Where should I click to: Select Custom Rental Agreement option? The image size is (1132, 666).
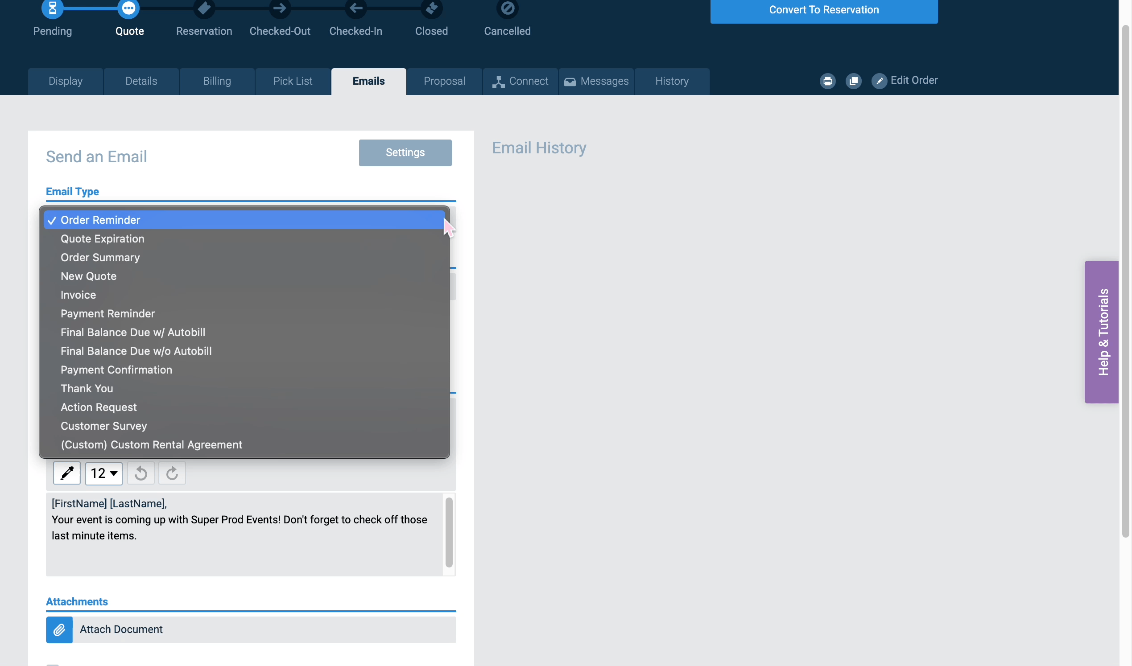point(244,444)
